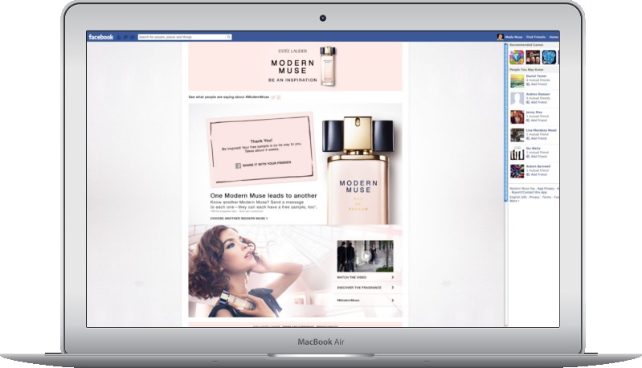Open the Moda Muse profile avatar
Image resolution: width=642 pixels, height=368 pixels.
click(x=500, y=37)
